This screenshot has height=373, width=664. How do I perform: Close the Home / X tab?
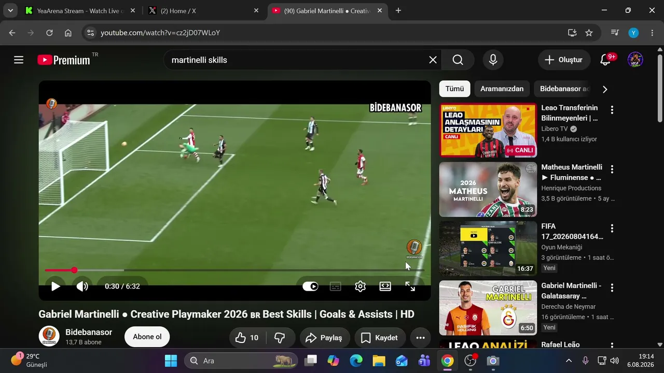pyautogui.click(x=256, y=10)
